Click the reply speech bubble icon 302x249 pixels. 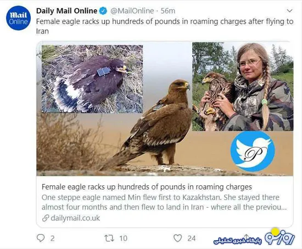point(41,238)
